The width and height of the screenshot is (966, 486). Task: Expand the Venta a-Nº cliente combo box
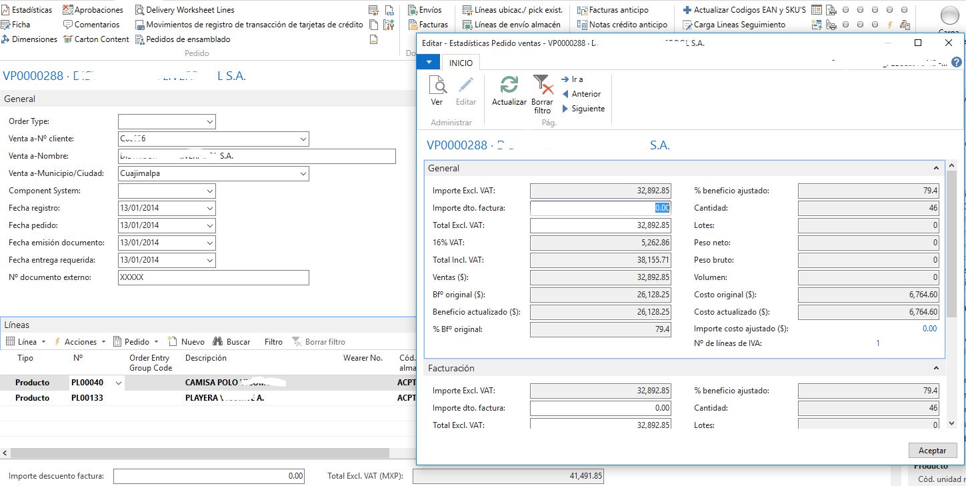click(303, 139)
